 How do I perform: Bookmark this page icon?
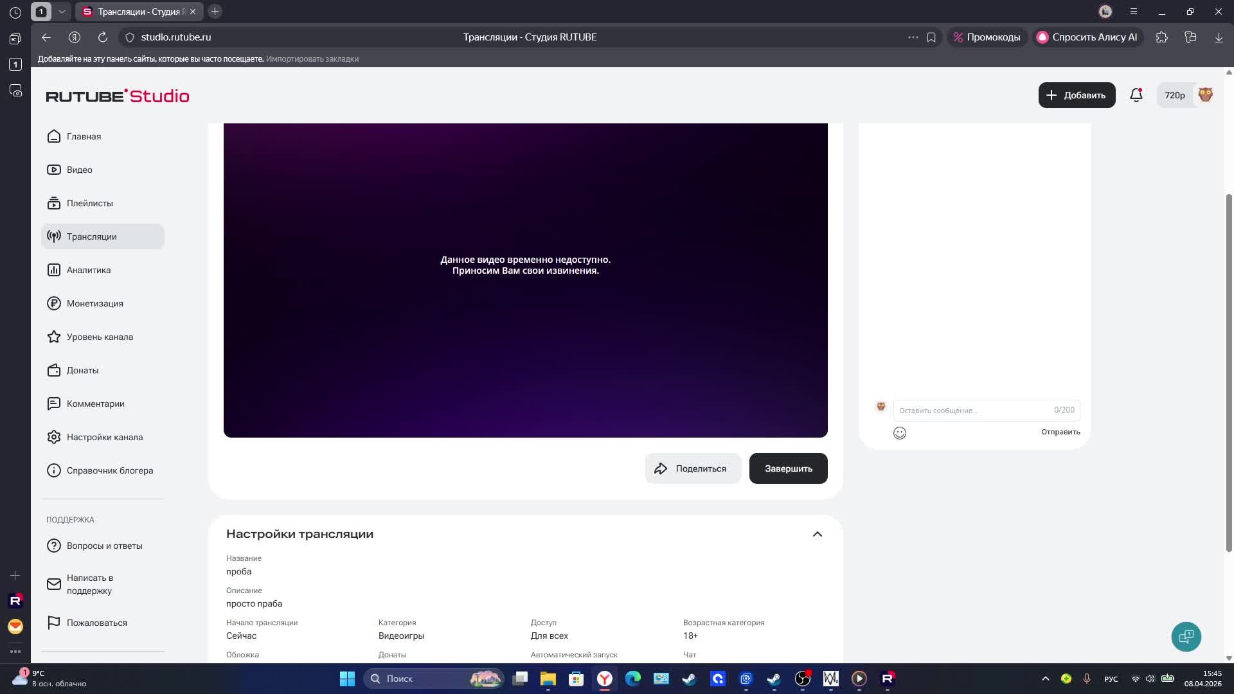[931, 37]
